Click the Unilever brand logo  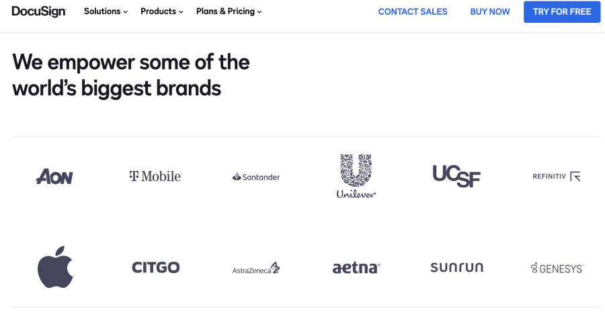click(356, 176)
